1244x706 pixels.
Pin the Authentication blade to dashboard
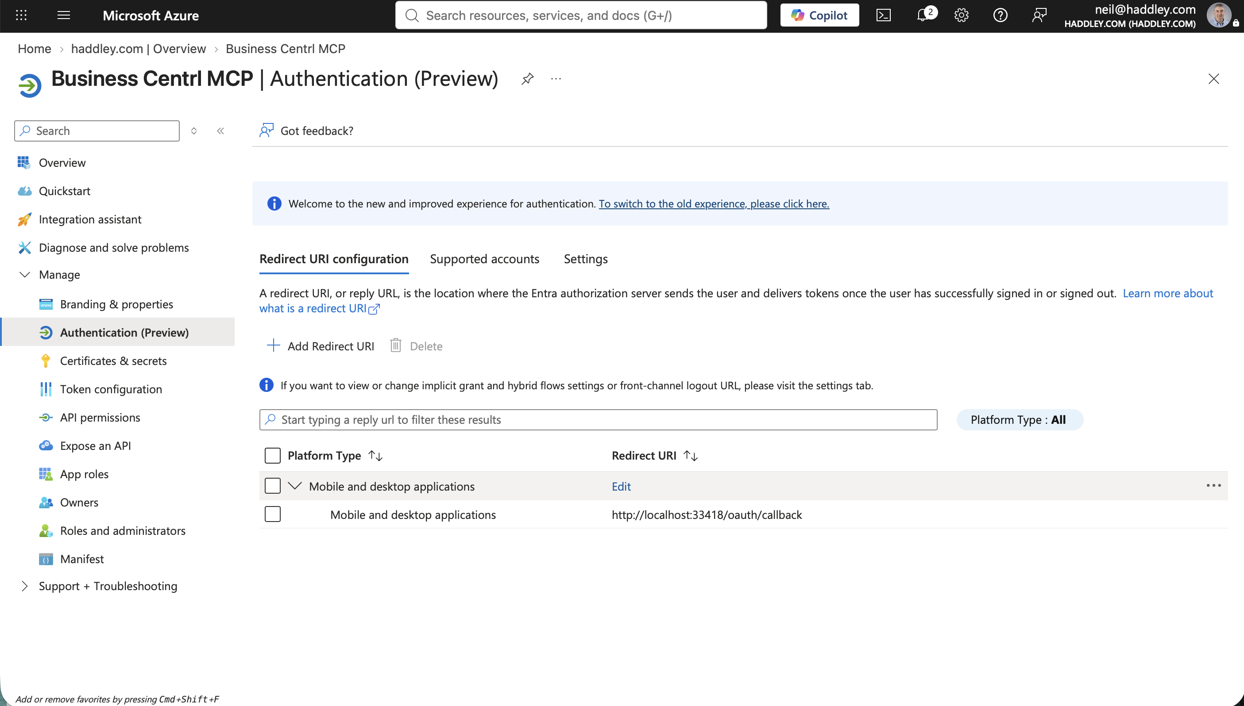tap(527, 79)
